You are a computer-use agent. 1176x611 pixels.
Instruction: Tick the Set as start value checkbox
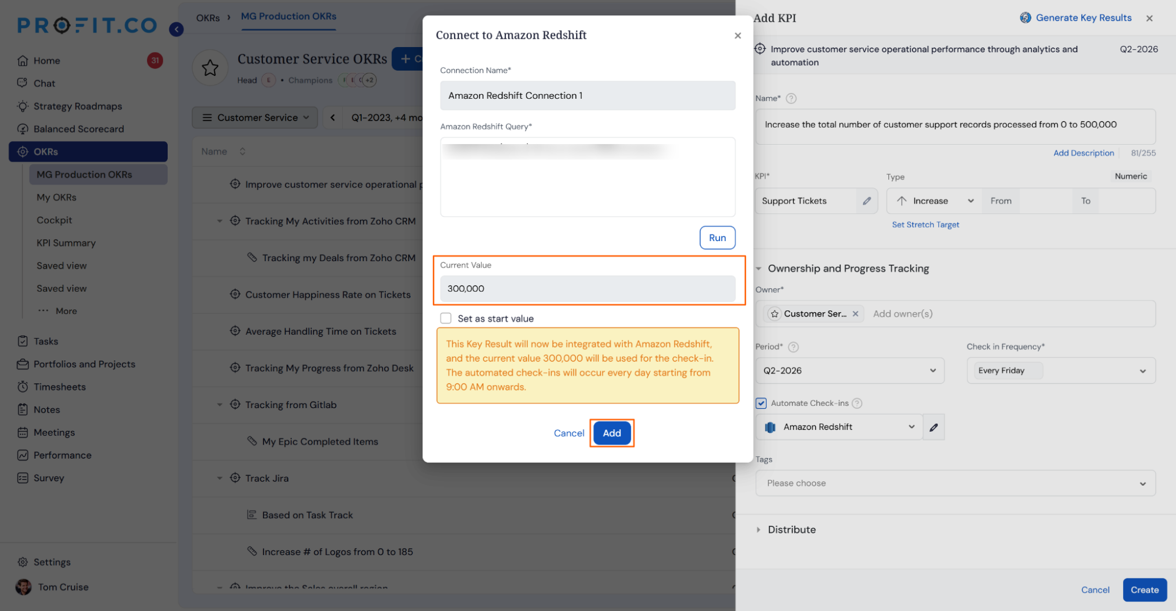(x=446, y=318)
